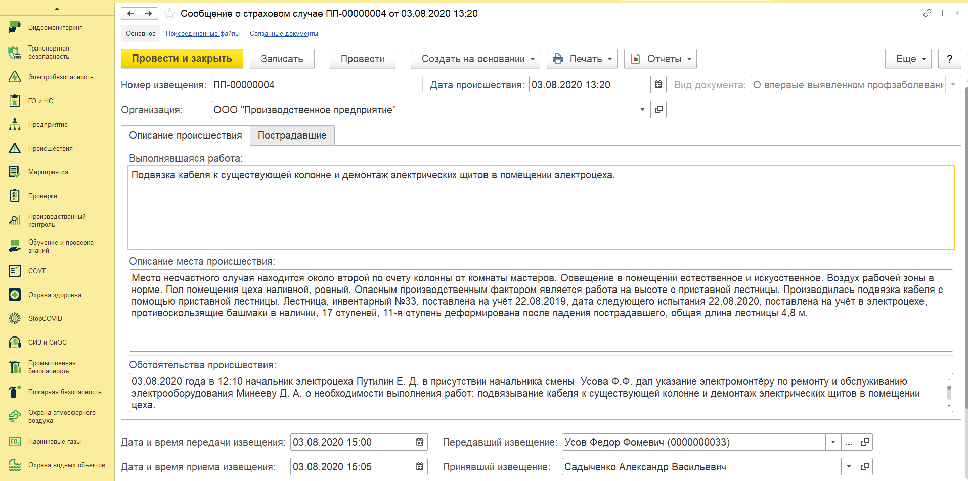
Task: Open the StopCOVID section
Action: [x=45, y=319]
